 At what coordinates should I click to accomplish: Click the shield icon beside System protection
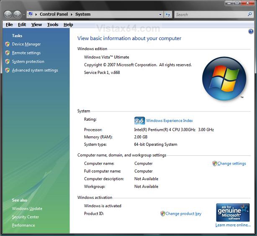7,61
